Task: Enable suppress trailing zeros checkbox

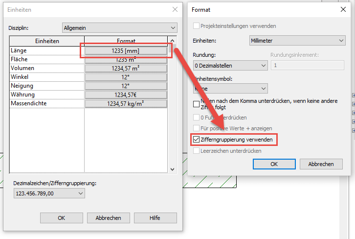Action: (x=197, y=104)
